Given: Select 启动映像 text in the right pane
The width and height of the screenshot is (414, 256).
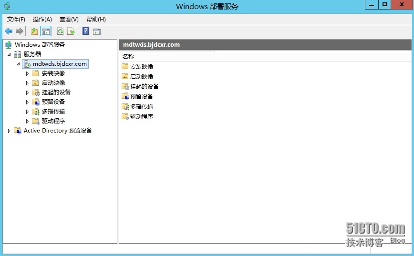Looking at the screenshot, I should [142, 77].
